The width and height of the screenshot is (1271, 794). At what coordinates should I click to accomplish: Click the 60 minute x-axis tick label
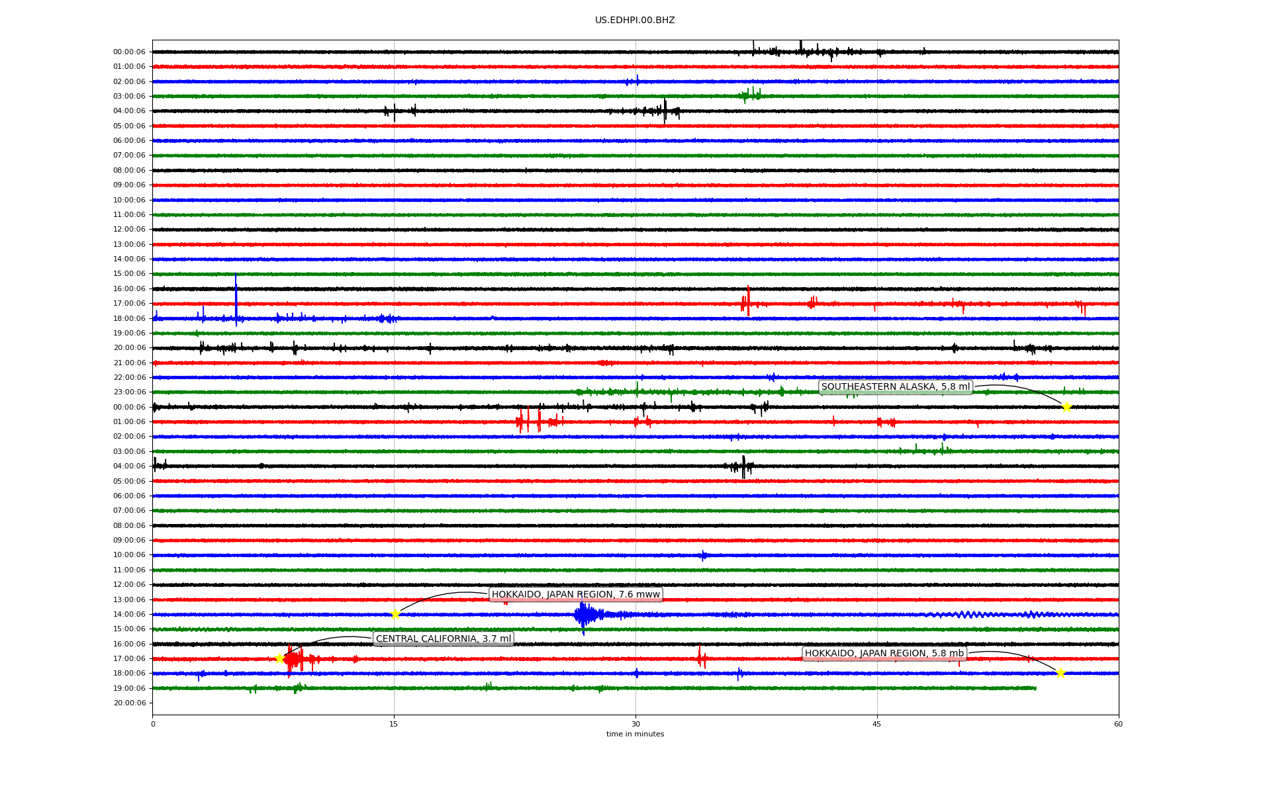tap(1118, 724)
